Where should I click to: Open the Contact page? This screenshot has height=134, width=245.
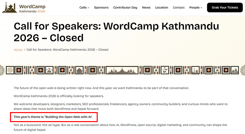[x=179, y=7]
